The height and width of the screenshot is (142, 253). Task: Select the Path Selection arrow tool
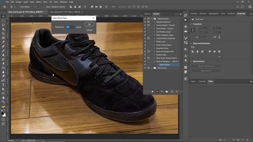pyautogui.click(x=3, y=89)
